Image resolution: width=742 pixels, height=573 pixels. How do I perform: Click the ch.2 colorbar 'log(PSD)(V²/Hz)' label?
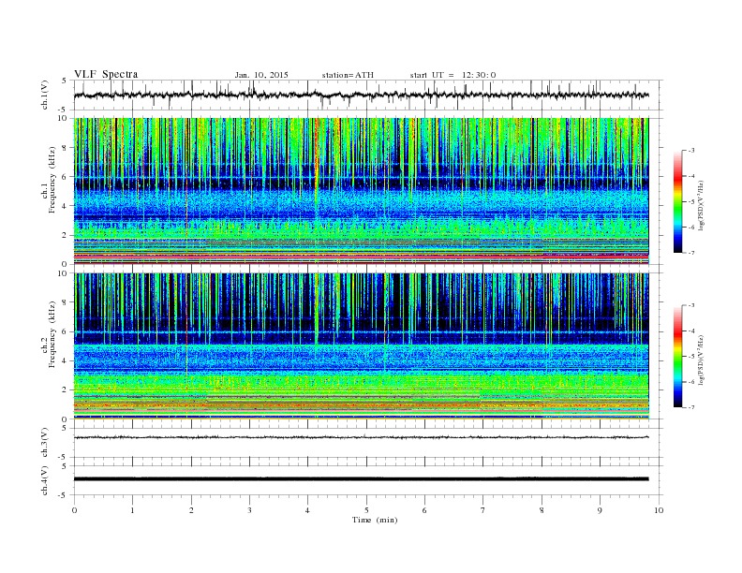coord(702,359)
